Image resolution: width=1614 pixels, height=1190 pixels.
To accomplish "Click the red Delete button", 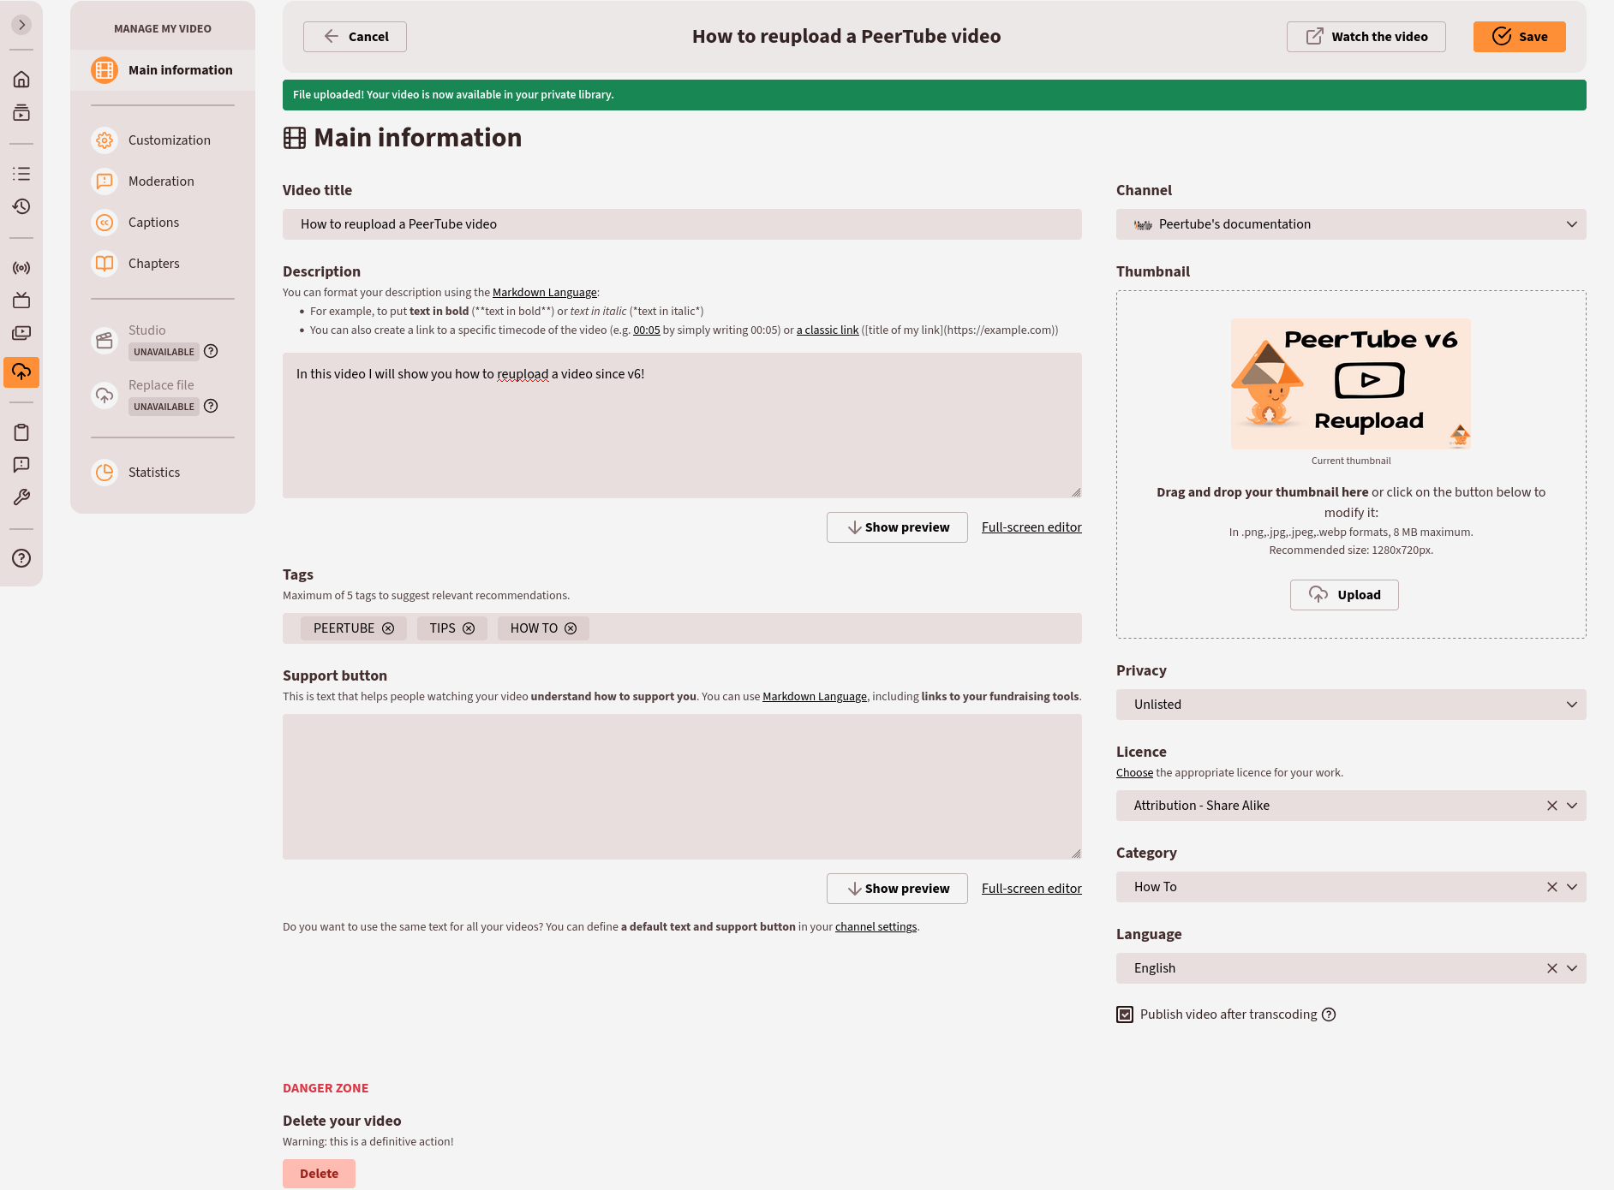I will coord(319,1174).
